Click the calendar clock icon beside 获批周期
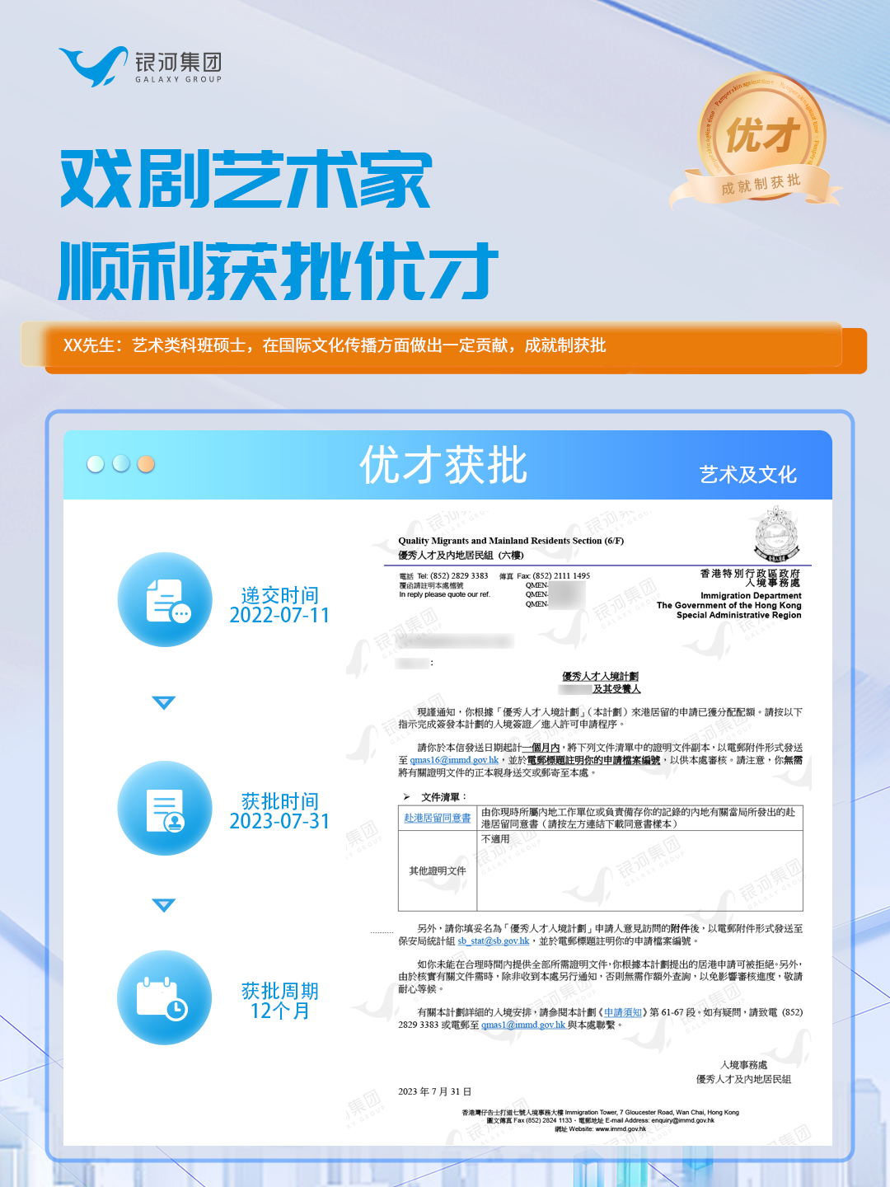 coord(164,998)
